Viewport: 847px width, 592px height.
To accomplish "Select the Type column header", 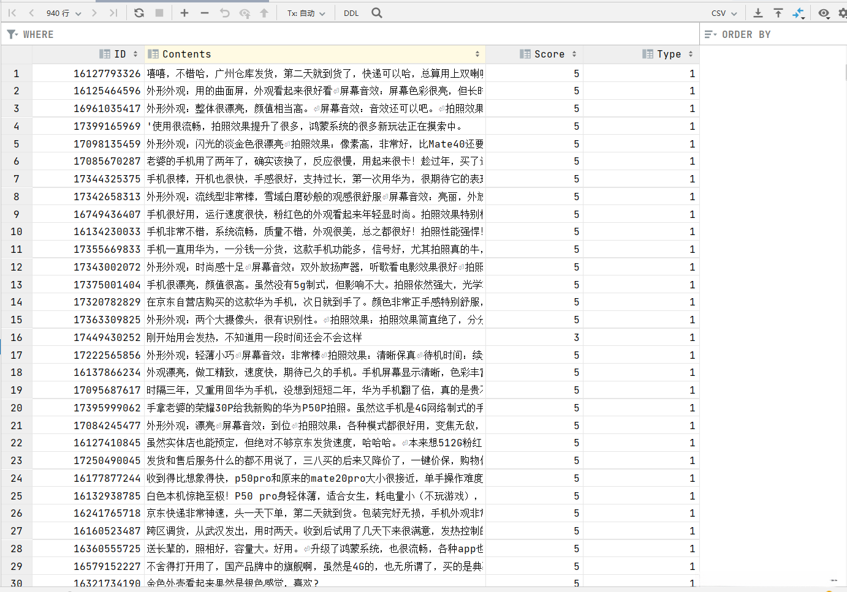I will (641, 54).
